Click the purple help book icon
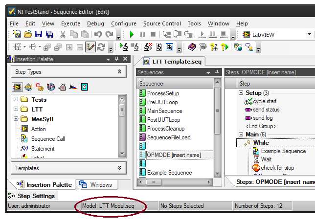The height and width of the screenshot is (223, 315). coord(192,47)
